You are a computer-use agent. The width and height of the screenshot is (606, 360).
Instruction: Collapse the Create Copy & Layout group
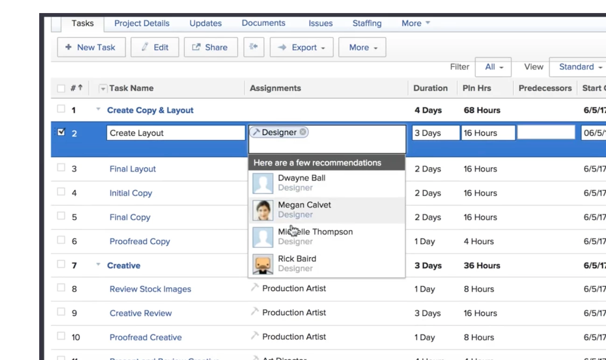pyautogui.click(x=98, y=110)
